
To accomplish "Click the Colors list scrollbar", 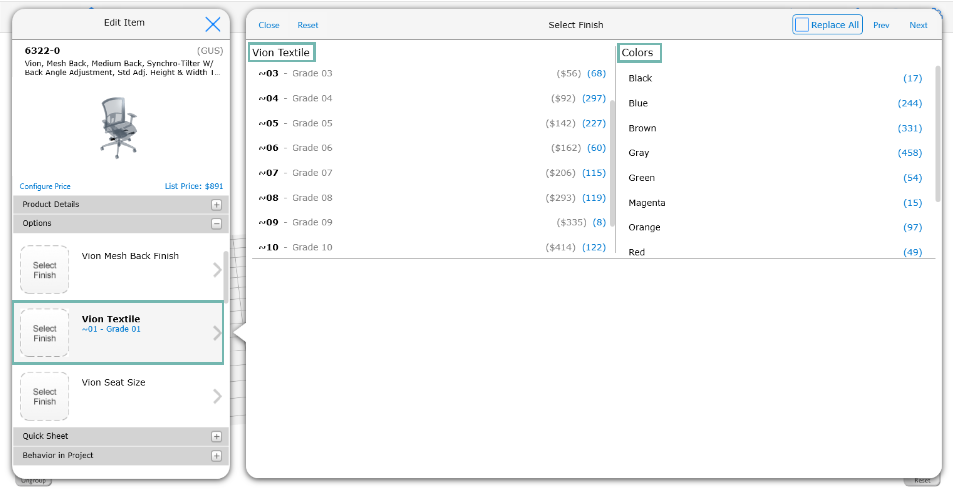I will (x=938, y=133).
